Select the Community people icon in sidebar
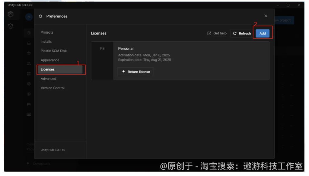309x176 pixels. [x=29, y=63]
